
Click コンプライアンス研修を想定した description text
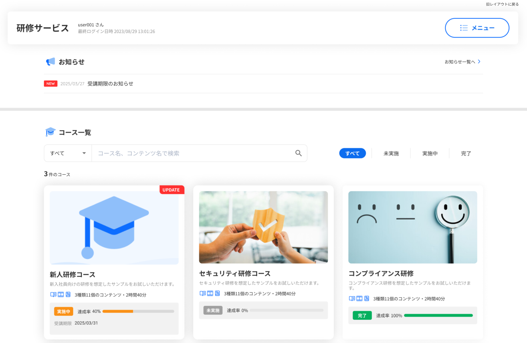(410, 286)
